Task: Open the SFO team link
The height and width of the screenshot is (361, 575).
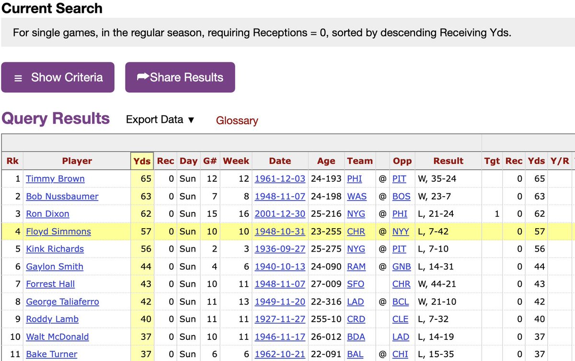Action: click(x=356, y=284)
